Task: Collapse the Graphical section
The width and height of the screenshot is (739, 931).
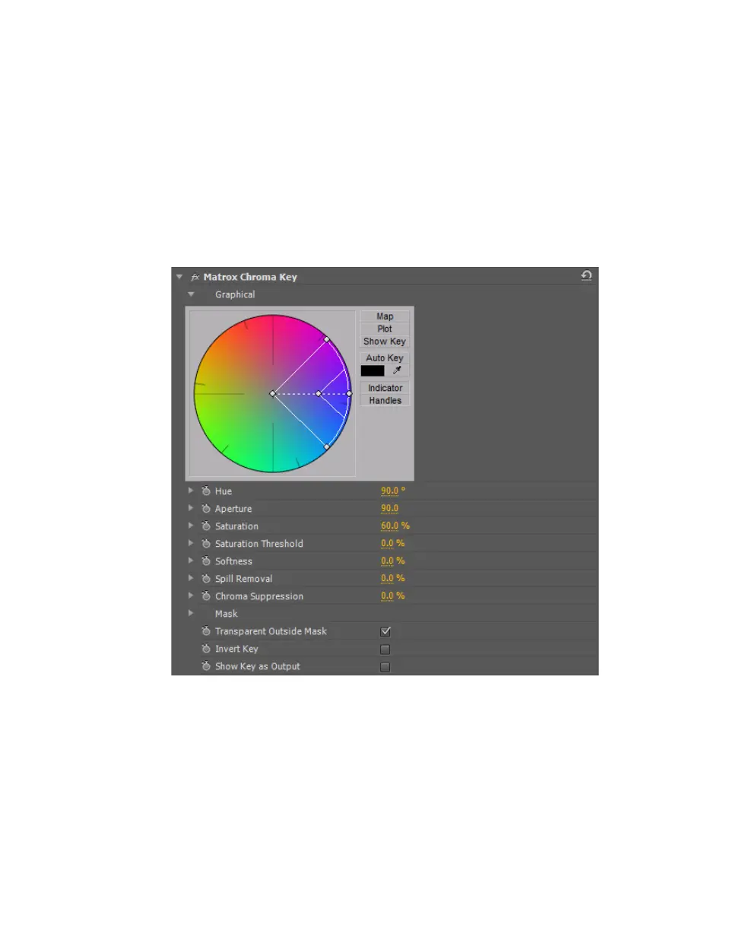Action: click(192, 294)
